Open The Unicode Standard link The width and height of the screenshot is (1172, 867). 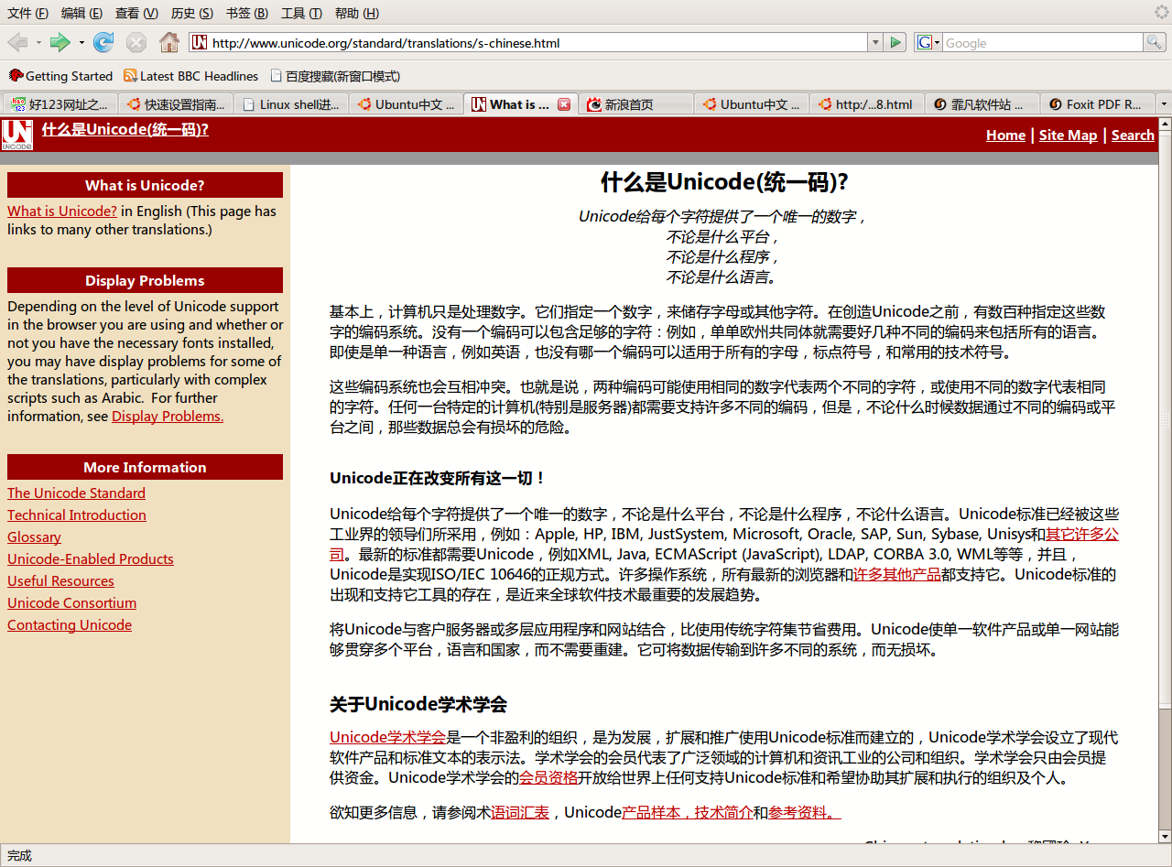(x=76, y=493)
